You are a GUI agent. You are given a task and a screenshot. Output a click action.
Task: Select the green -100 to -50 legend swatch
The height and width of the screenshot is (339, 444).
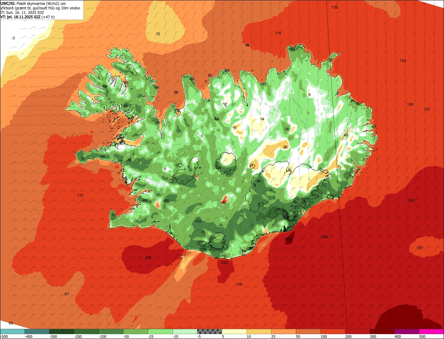pos(111,331)
